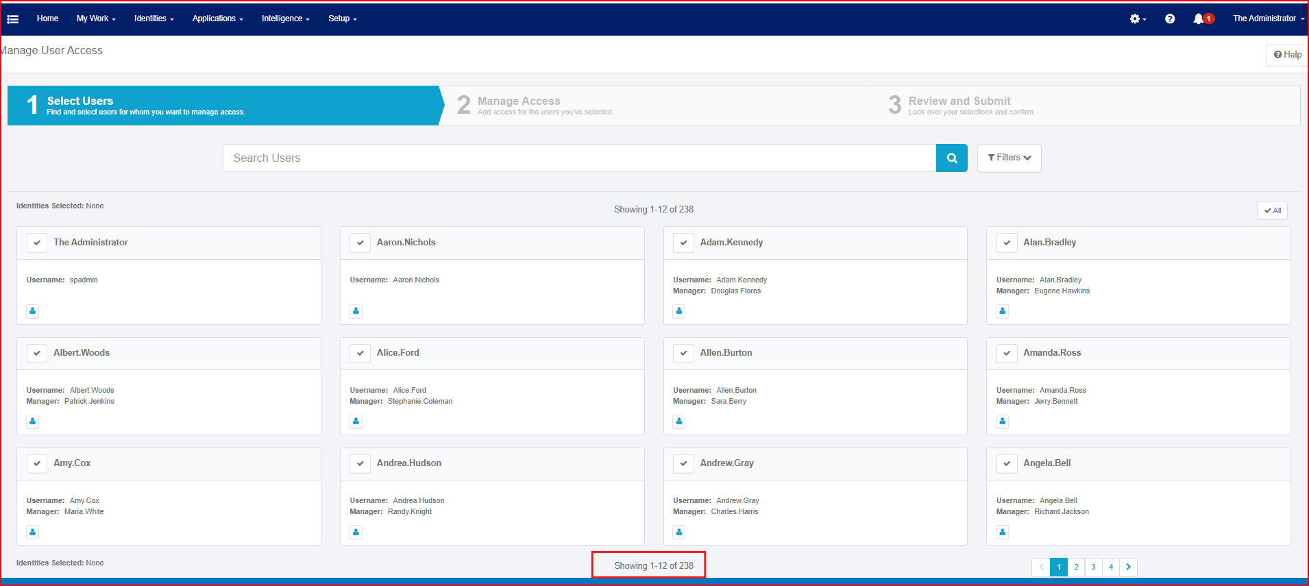The image size is (1309, 586).
Task: Click the person icon on Andrew.Gray card
Action: 679,532
